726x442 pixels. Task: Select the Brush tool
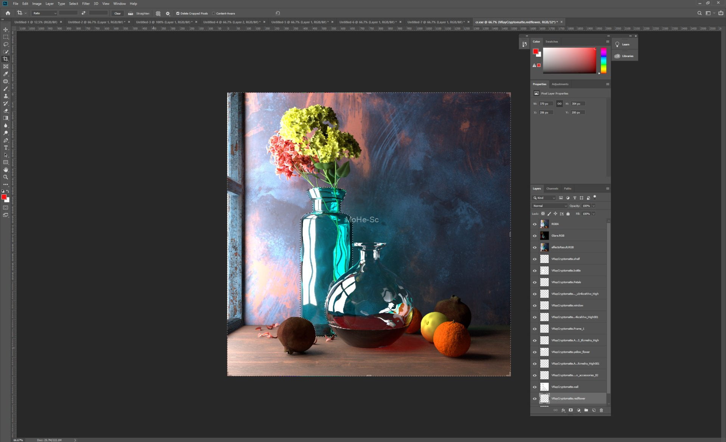tap(6, 88)
